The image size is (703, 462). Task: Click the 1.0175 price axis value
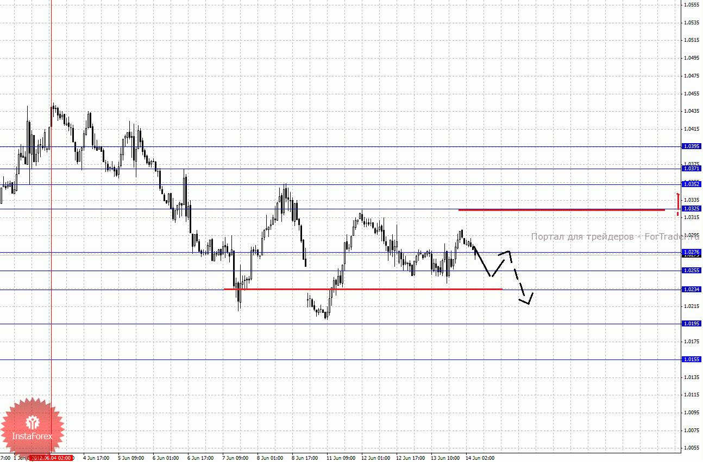[x=692, y=342]
